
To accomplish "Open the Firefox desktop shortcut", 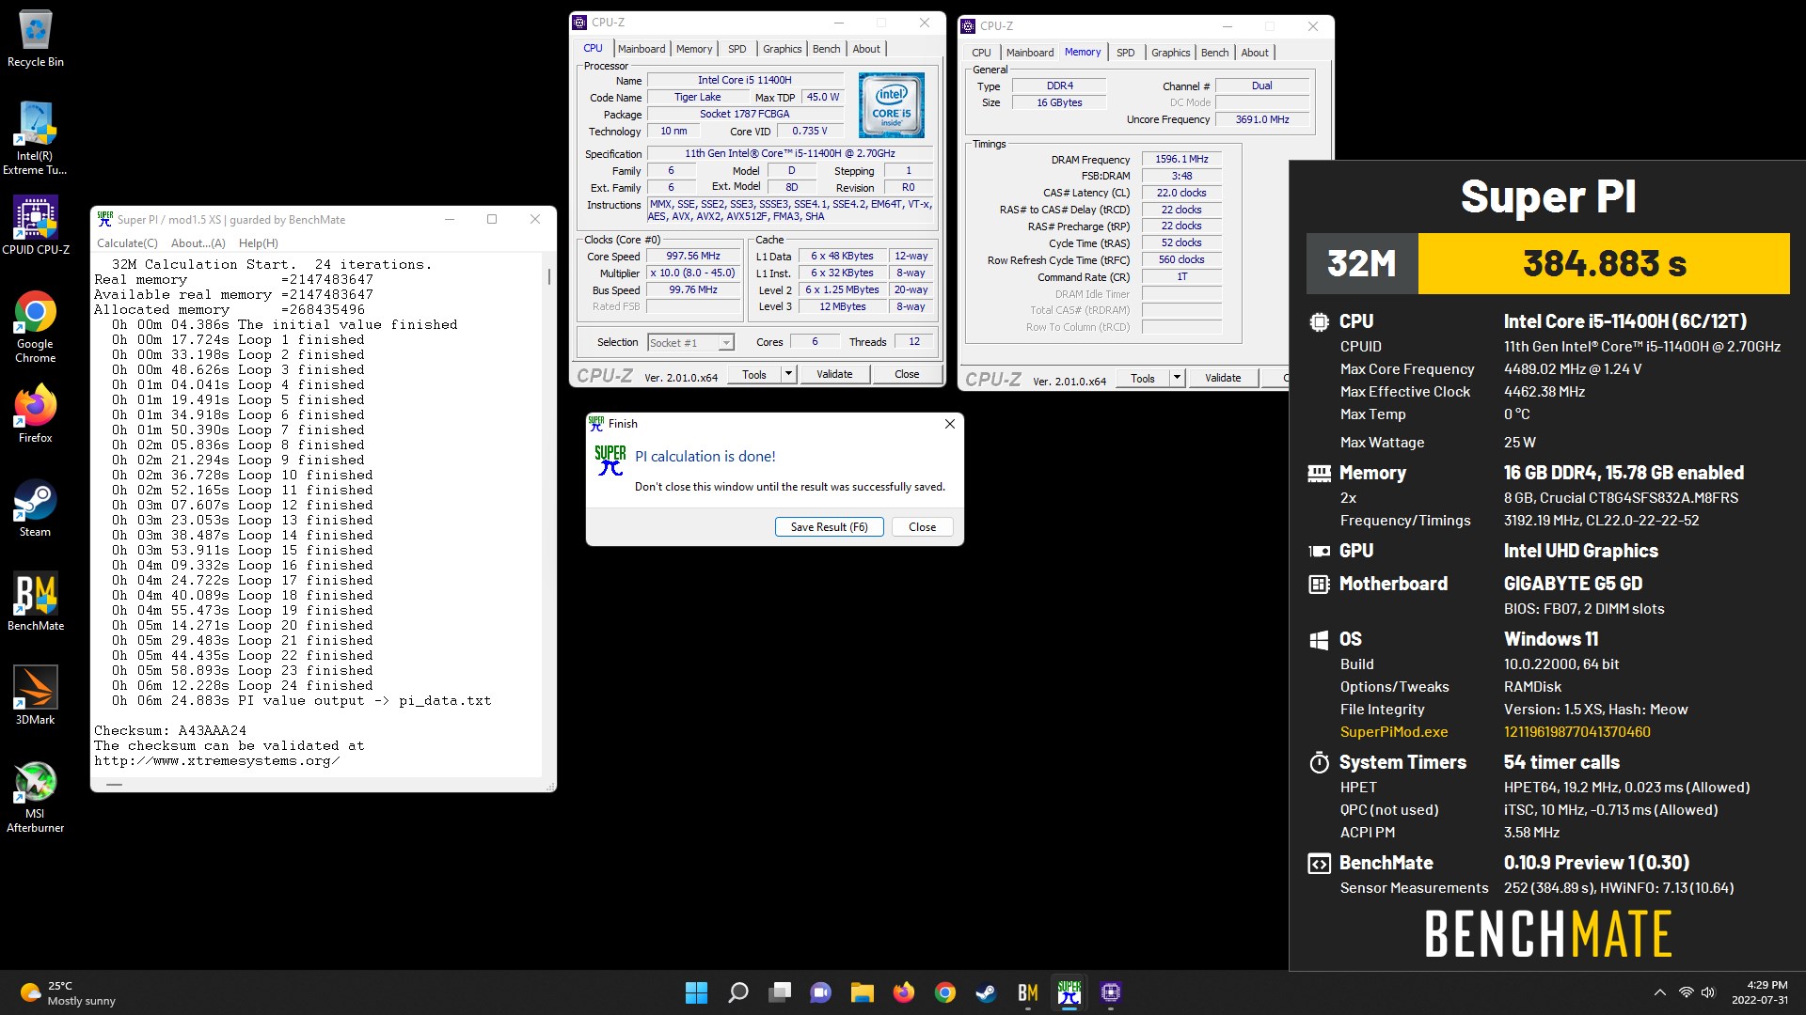I will click(36, 414).
